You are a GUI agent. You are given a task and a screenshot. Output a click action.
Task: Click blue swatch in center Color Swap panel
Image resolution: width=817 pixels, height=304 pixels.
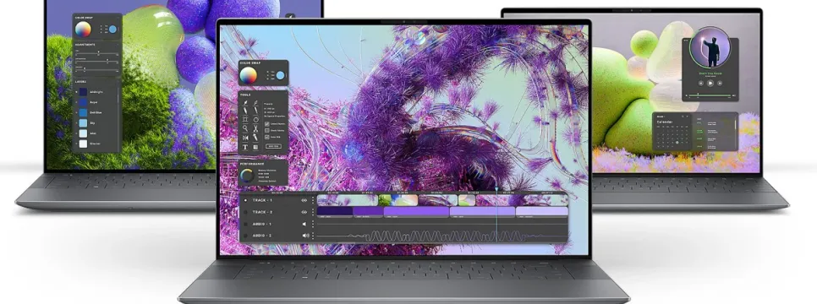point(280,75)
